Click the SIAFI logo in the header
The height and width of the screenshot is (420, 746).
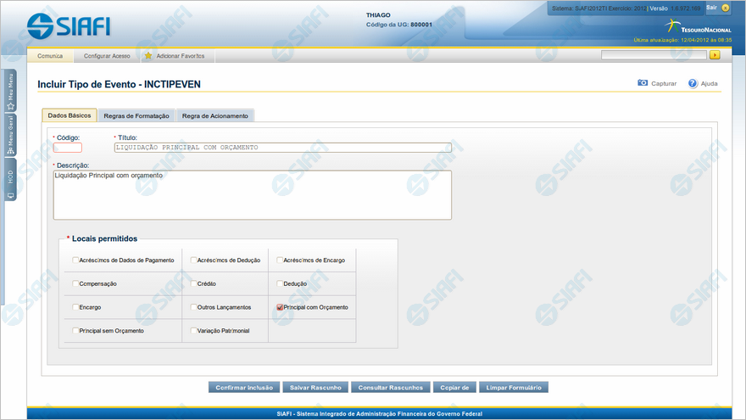69,25
